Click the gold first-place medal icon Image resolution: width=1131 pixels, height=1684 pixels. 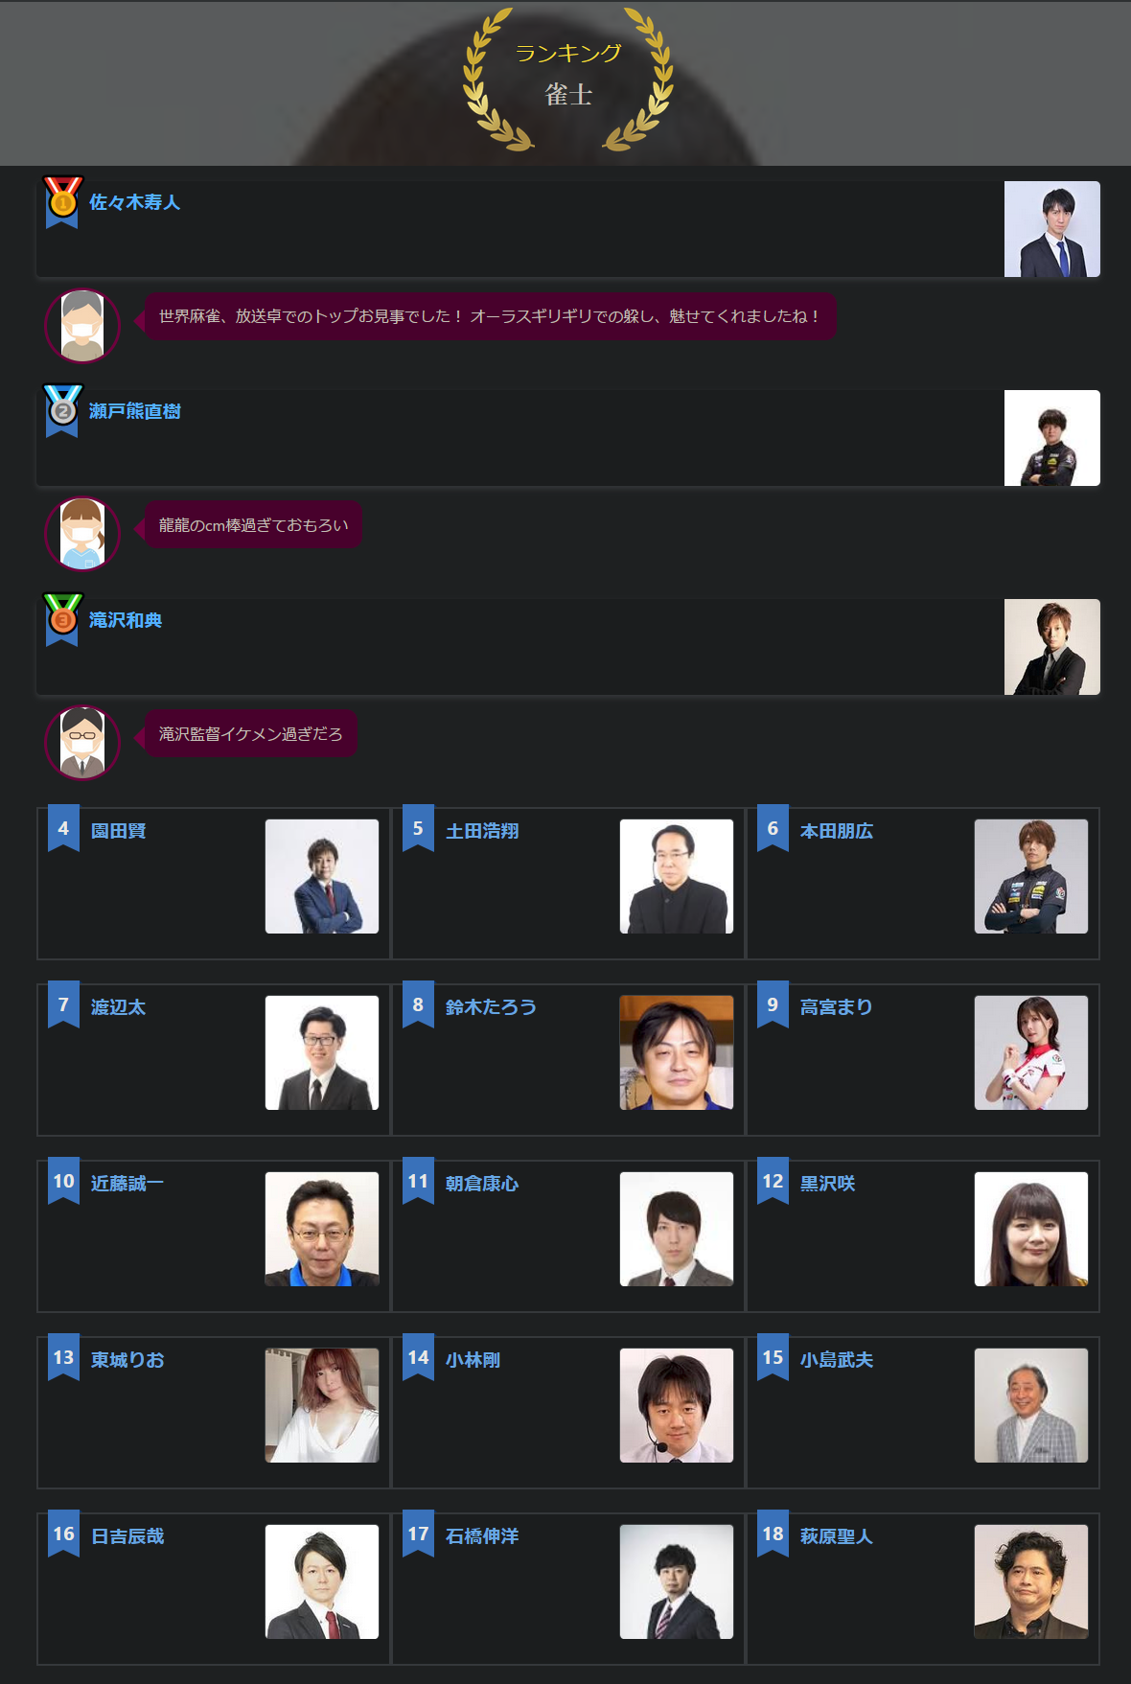[x=62, y=202]
